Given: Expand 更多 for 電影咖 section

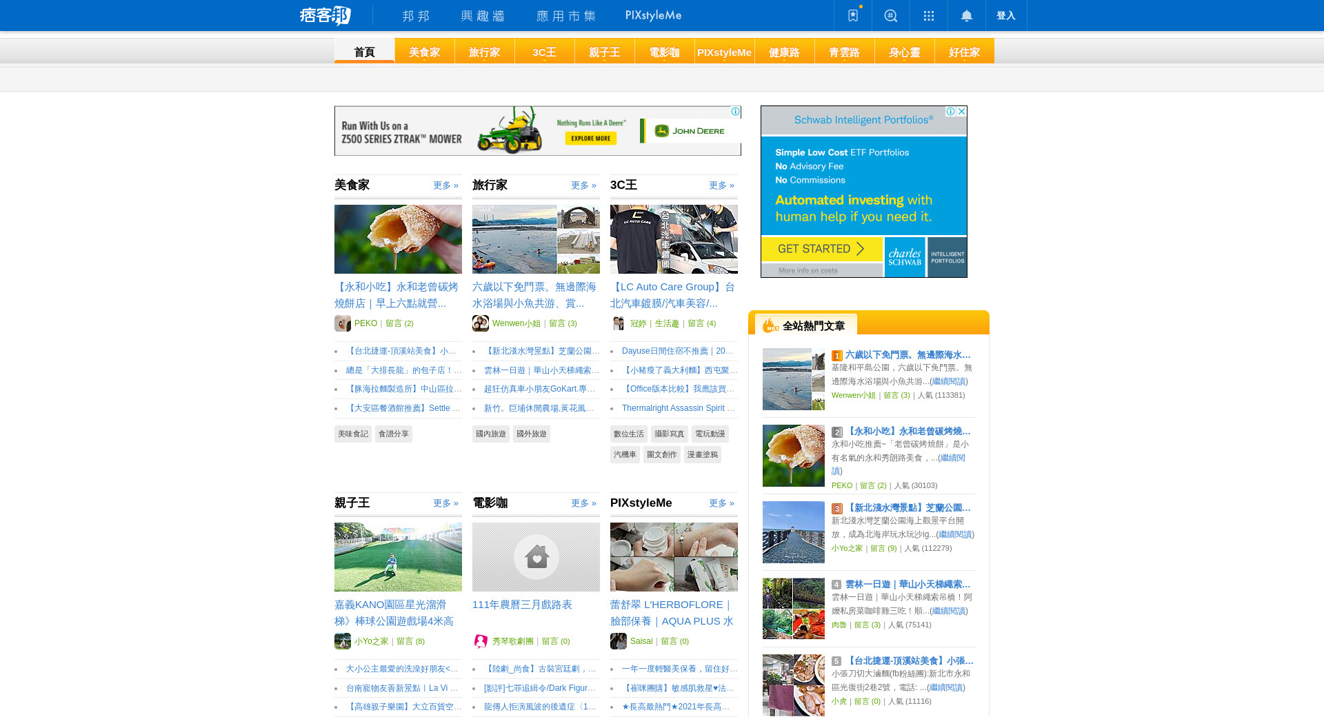Looking at the screenshot, I should click(x=583, y=503).
